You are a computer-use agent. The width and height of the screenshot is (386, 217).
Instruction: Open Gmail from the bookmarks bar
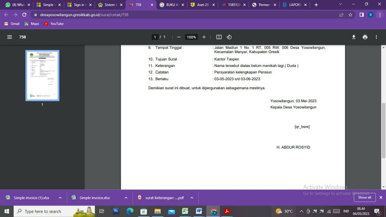click(11, 24)
